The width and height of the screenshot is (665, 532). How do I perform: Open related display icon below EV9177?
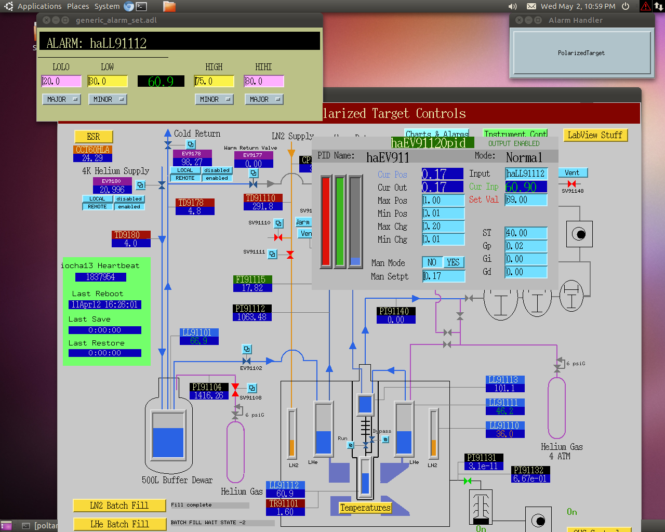coord(254,173)
